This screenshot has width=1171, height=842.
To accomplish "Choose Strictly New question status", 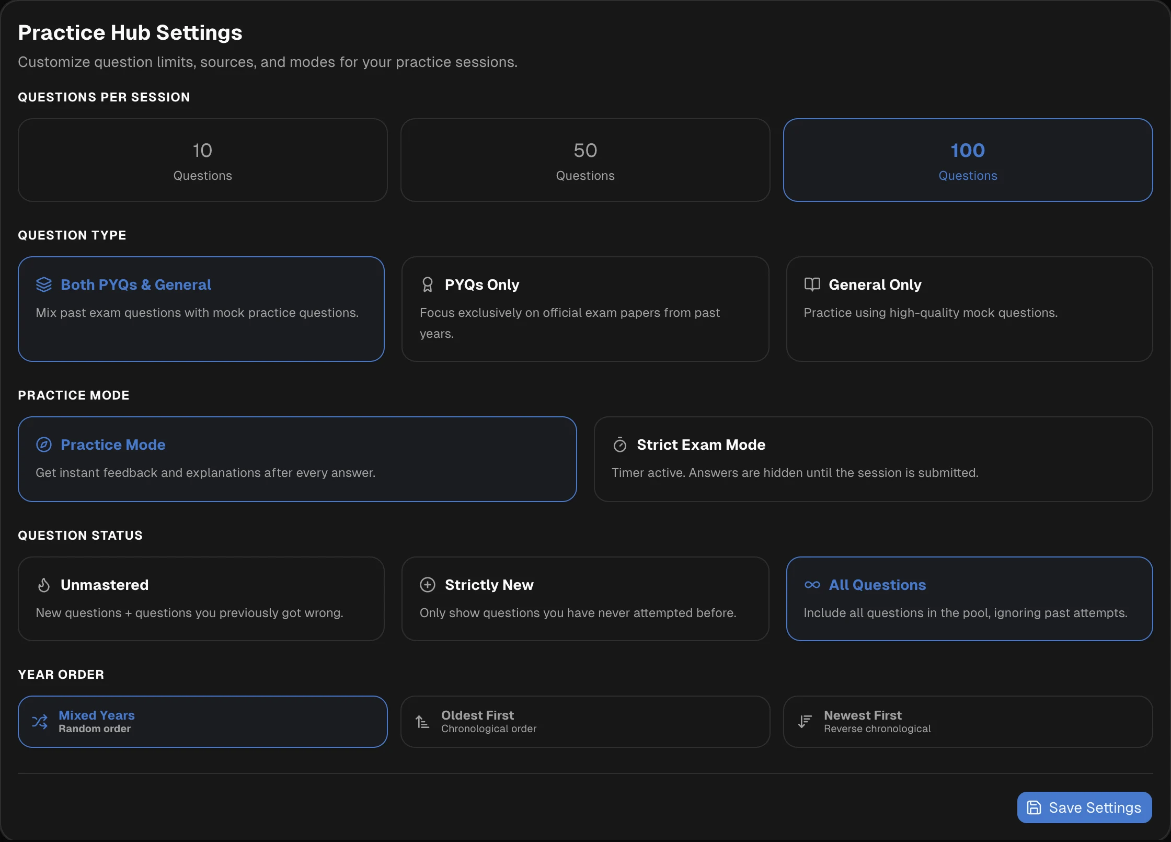I will [585, 599].
